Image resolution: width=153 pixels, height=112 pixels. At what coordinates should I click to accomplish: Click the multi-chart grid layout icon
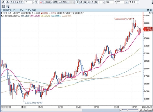click(3, 7)
